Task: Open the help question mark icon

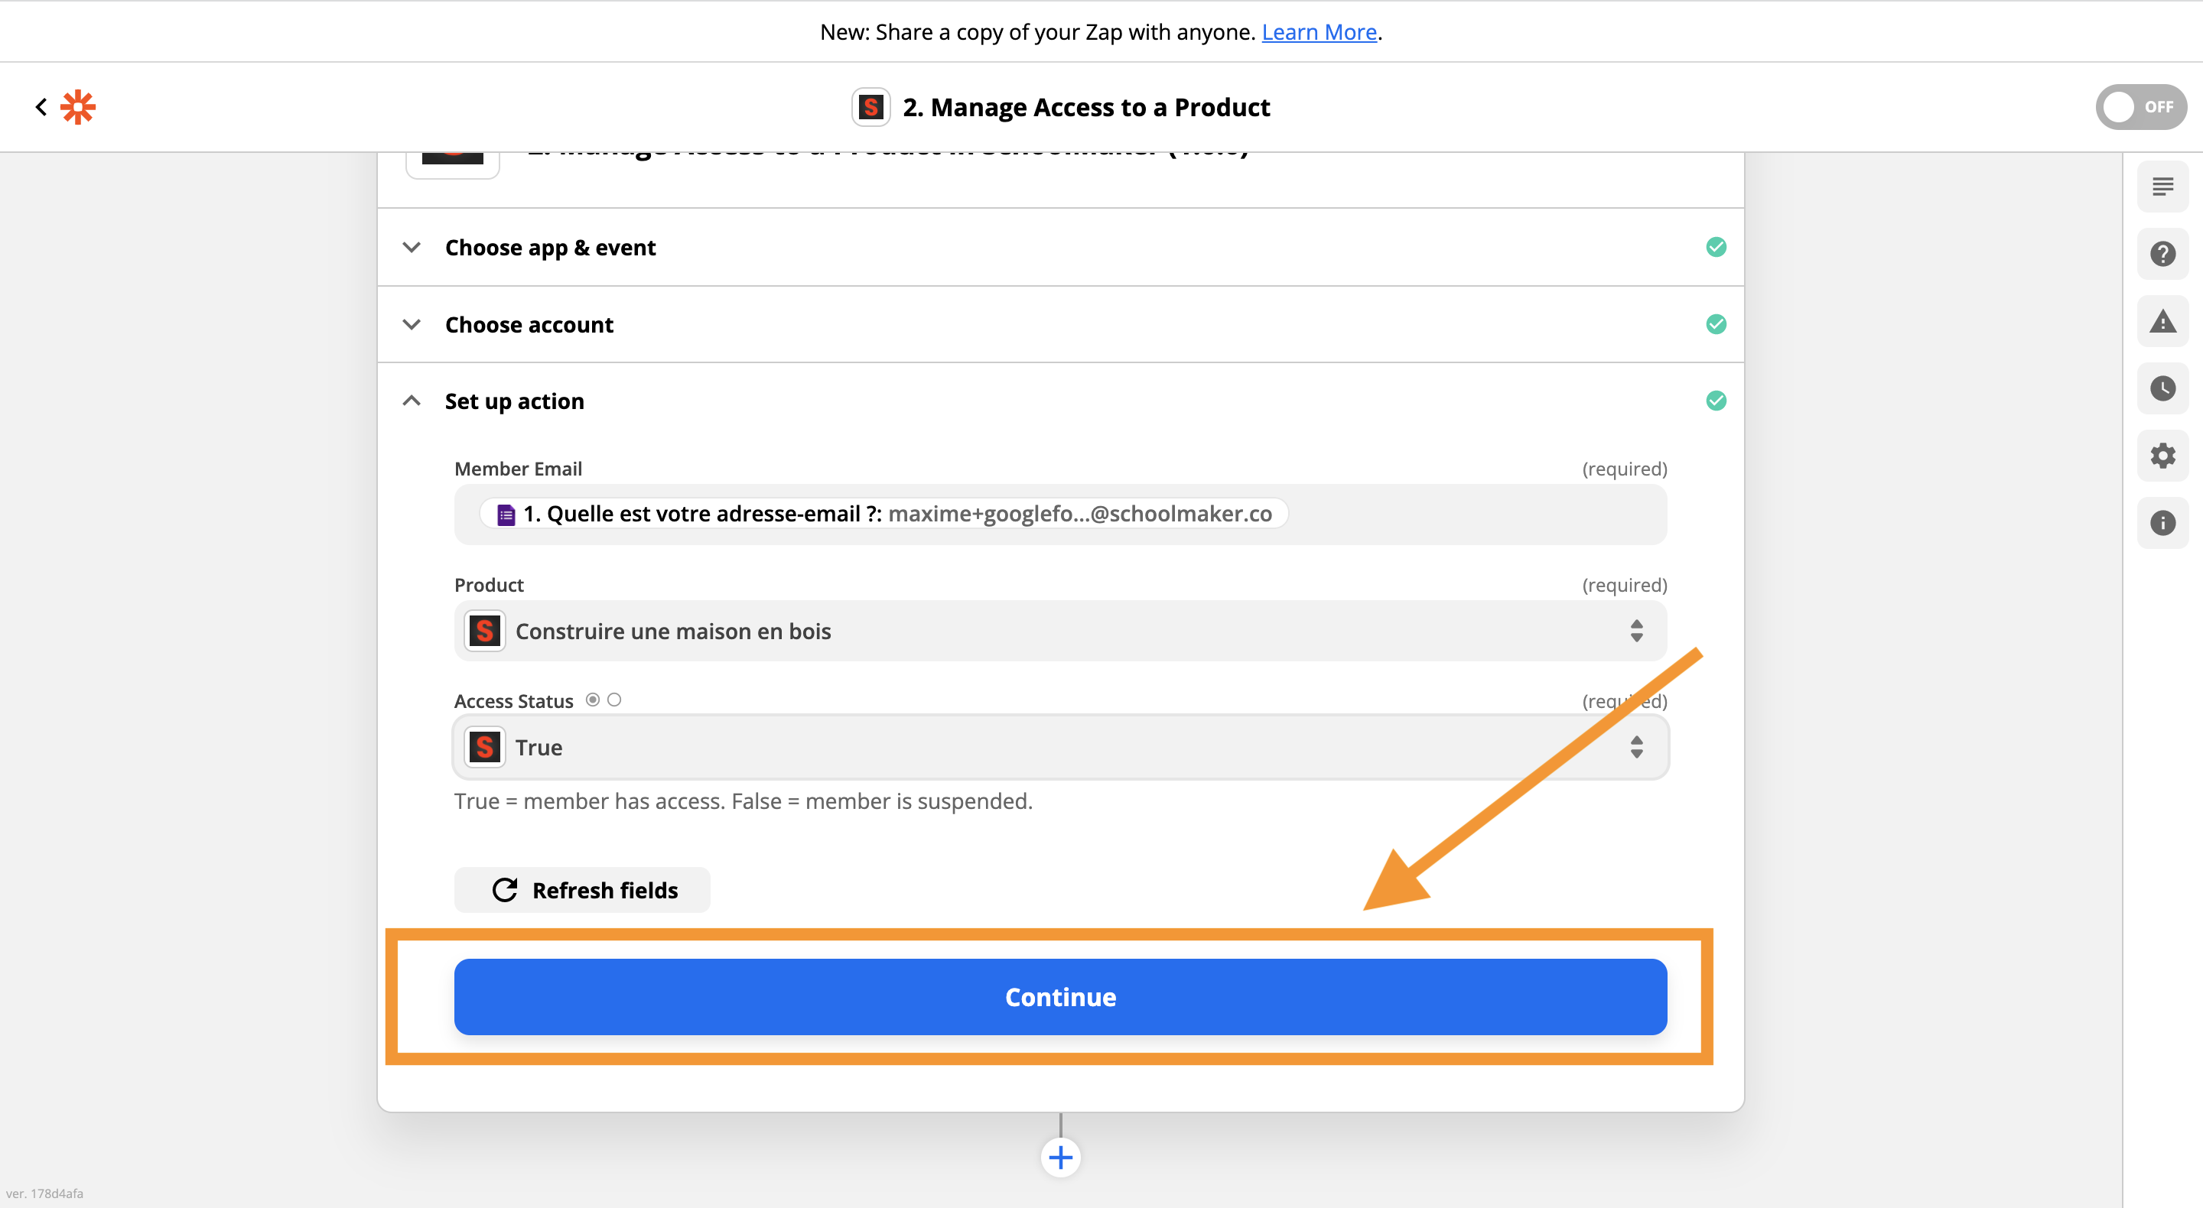Action: point(2162,254)
